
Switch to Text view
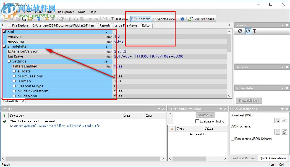click(x=119, y=19)
